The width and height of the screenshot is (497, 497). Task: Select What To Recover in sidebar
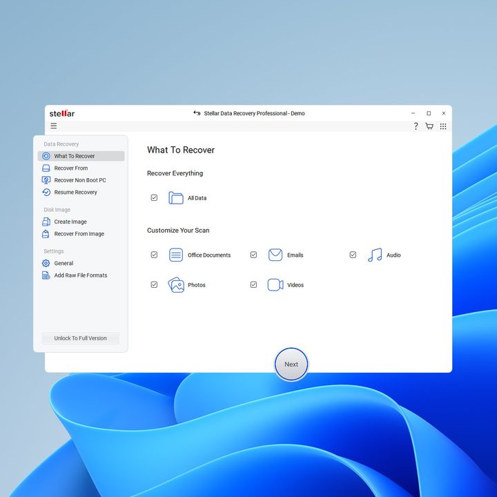(x=81, y=156)
